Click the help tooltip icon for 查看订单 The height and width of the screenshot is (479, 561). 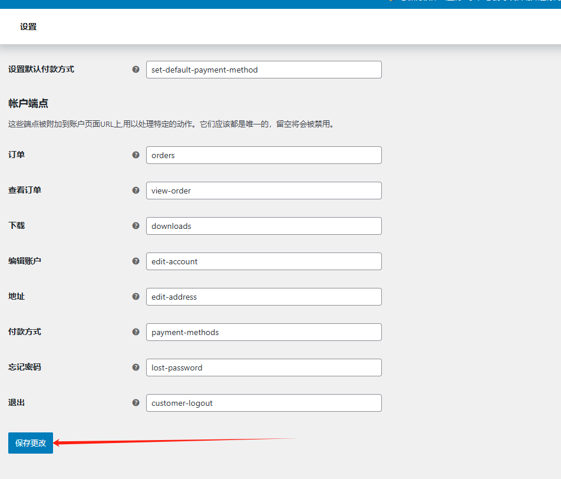136,191
